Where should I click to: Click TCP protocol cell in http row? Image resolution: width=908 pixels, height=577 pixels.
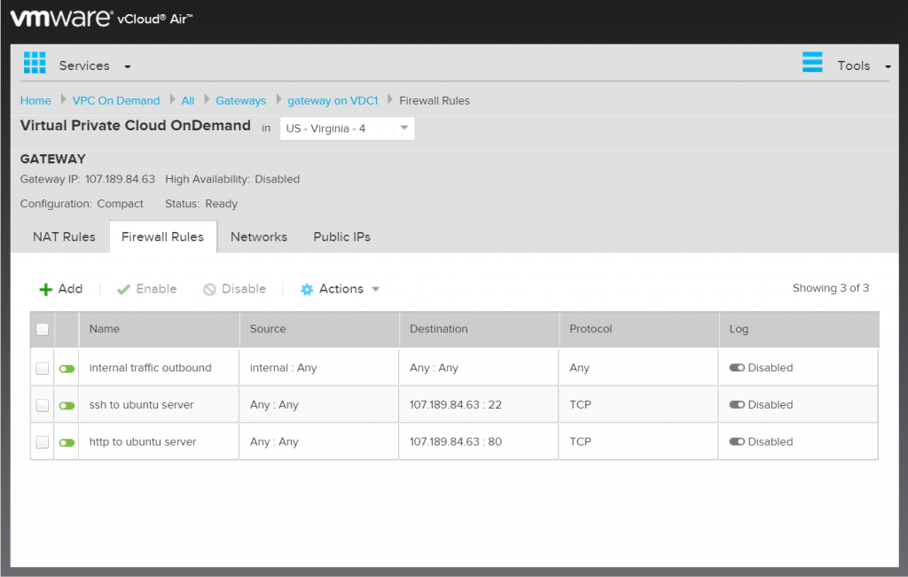(580, 442)
